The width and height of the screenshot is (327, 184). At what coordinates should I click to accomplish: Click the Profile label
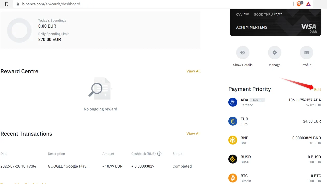306,65
